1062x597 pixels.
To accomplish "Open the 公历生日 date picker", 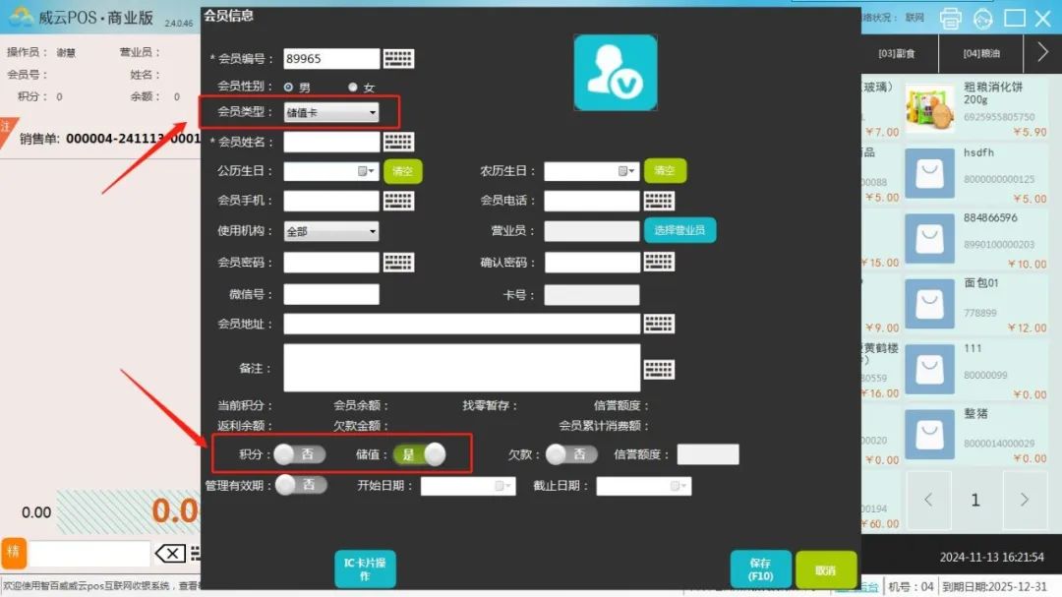I will 366,171.
